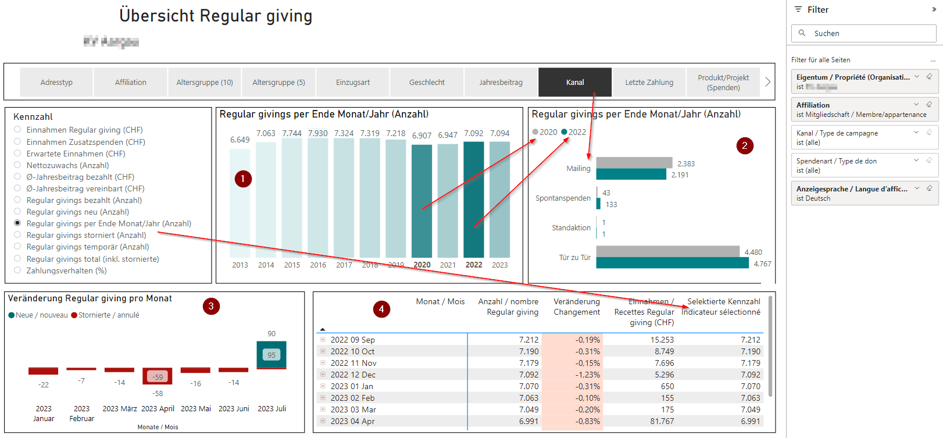Select Regular givings neu (Anzahl) radio
Image resolution: width=943 pixels, height=438 pixels.
[17, 211]
